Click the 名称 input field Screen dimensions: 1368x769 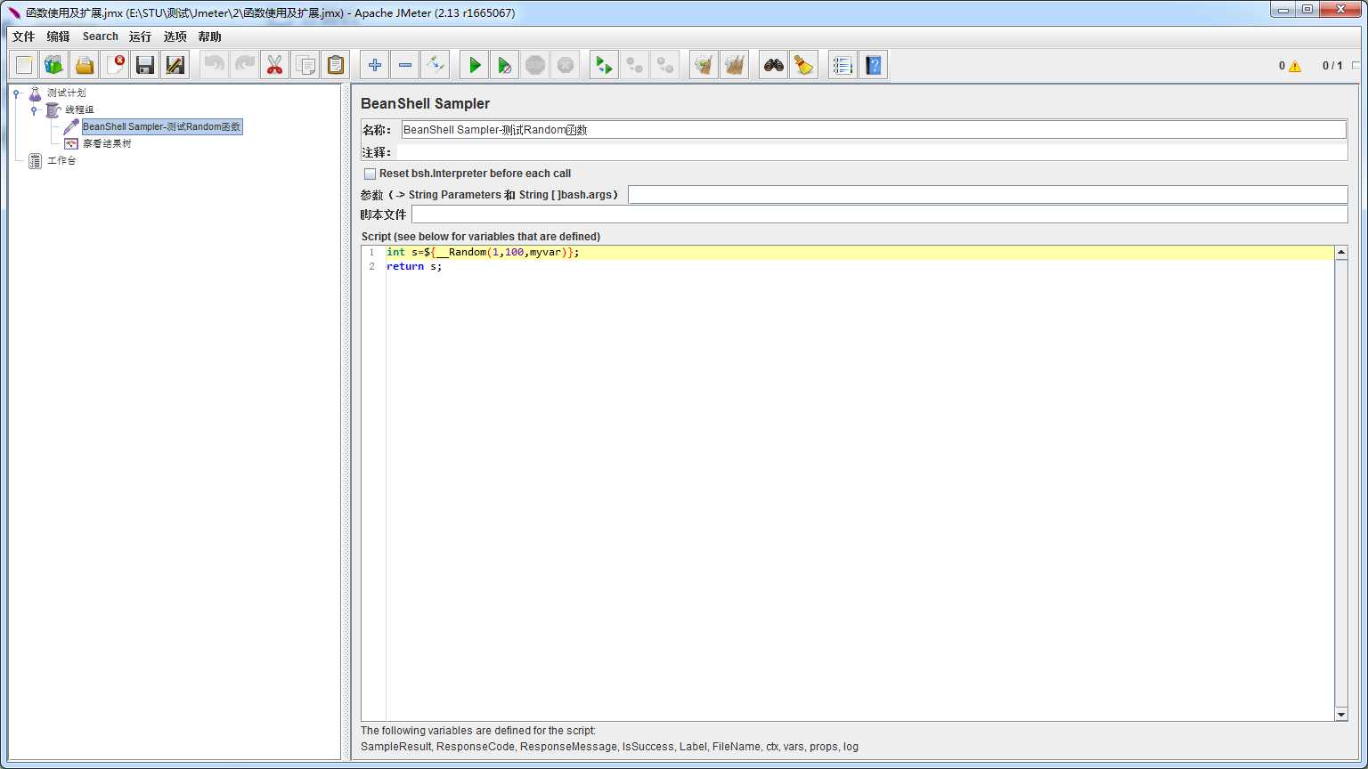click(x=874, y=130)
